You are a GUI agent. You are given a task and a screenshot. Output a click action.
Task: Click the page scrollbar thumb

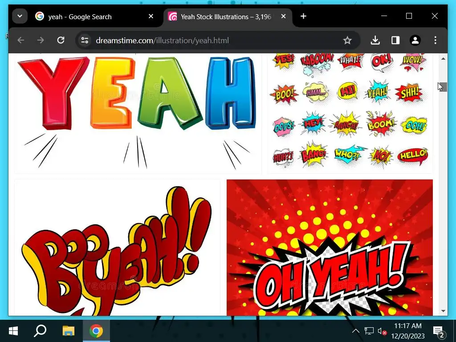(x=443, y=87)
